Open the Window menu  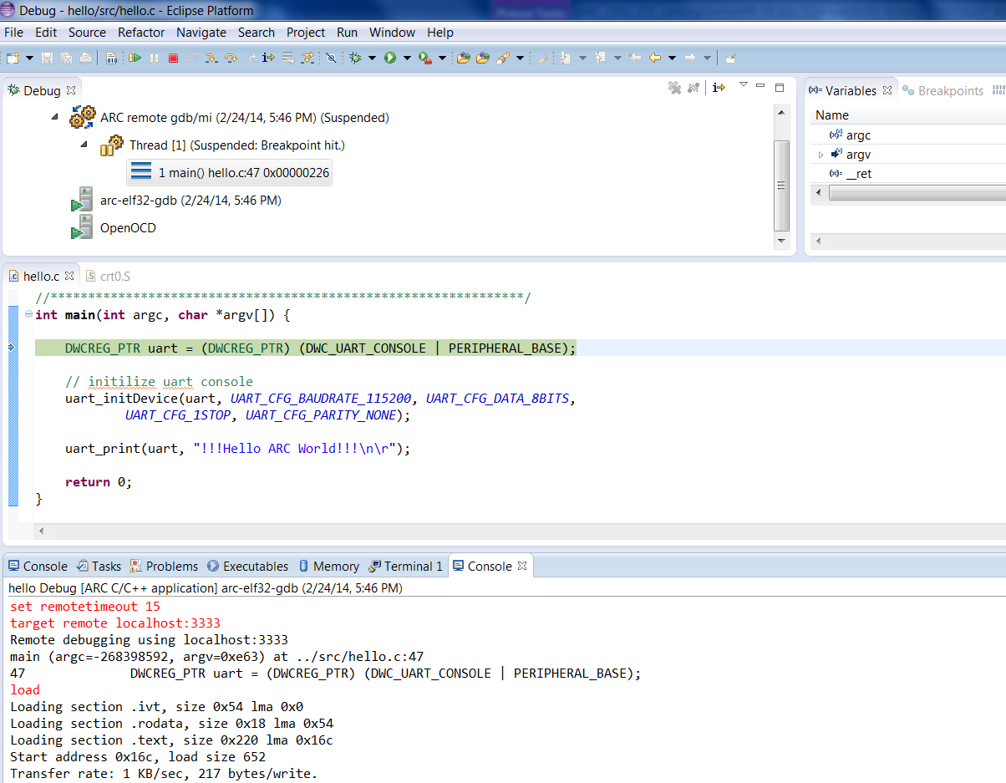(392, 33)
